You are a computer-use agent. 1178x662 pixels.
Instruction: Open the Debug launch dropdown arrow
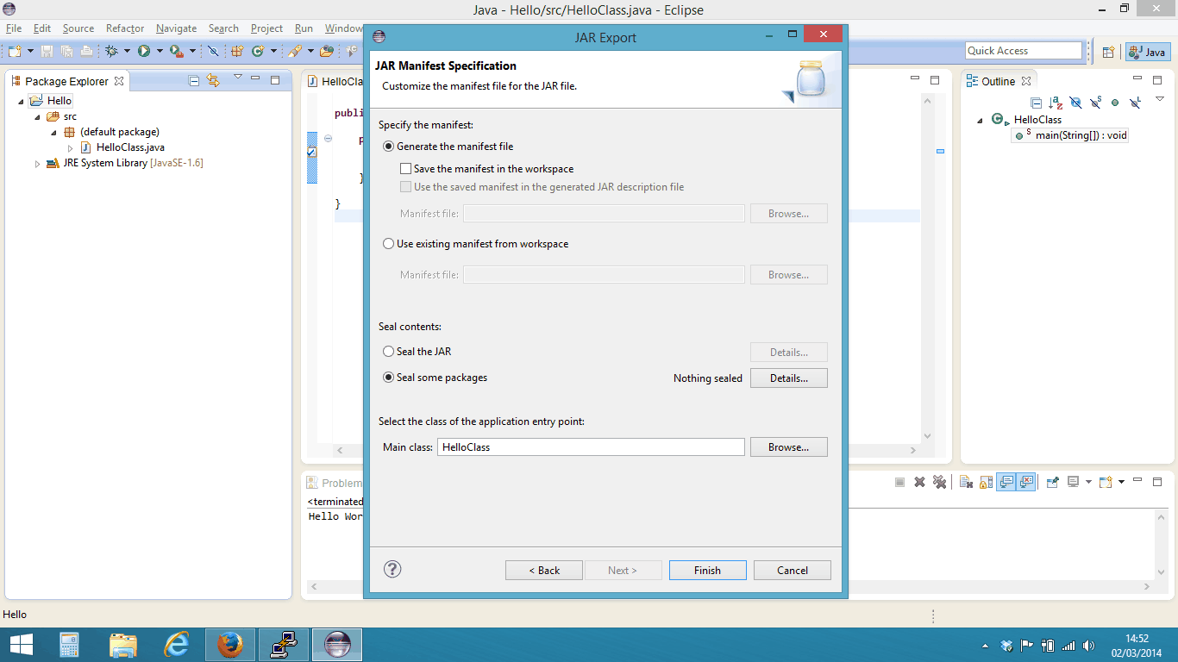127,51
